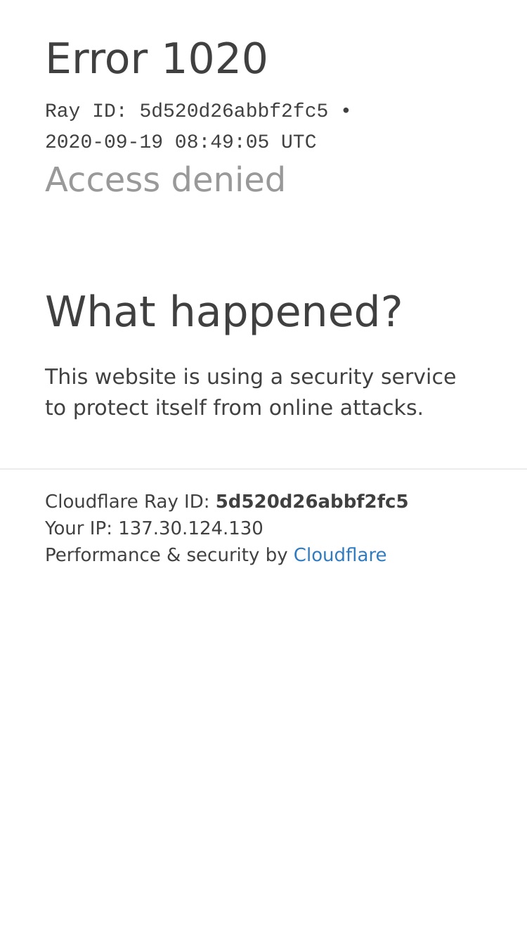Click the top Ray ID text line

197,111
